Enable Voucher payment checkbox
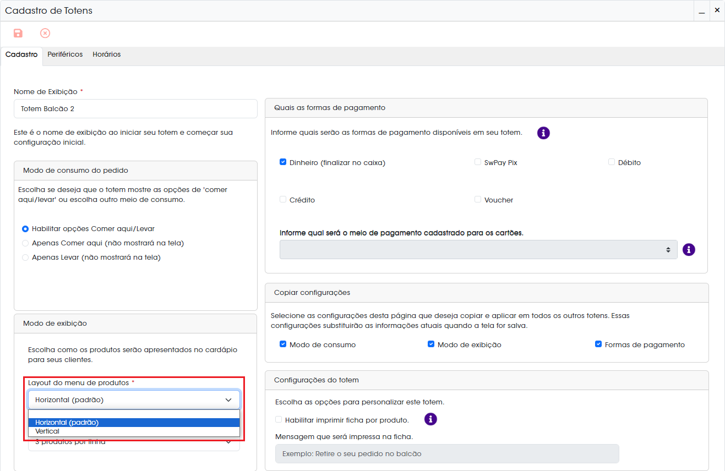This screenshot has height=471, width=725. [478, 200]
